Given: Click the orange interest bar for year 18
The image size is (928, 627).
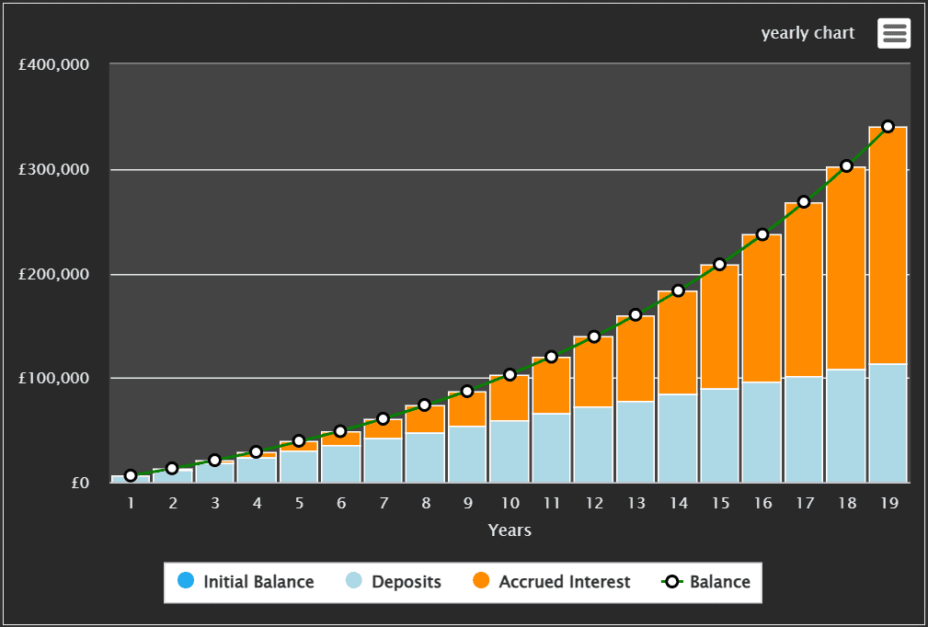Looking at the screenshot, I should (845, 267).
